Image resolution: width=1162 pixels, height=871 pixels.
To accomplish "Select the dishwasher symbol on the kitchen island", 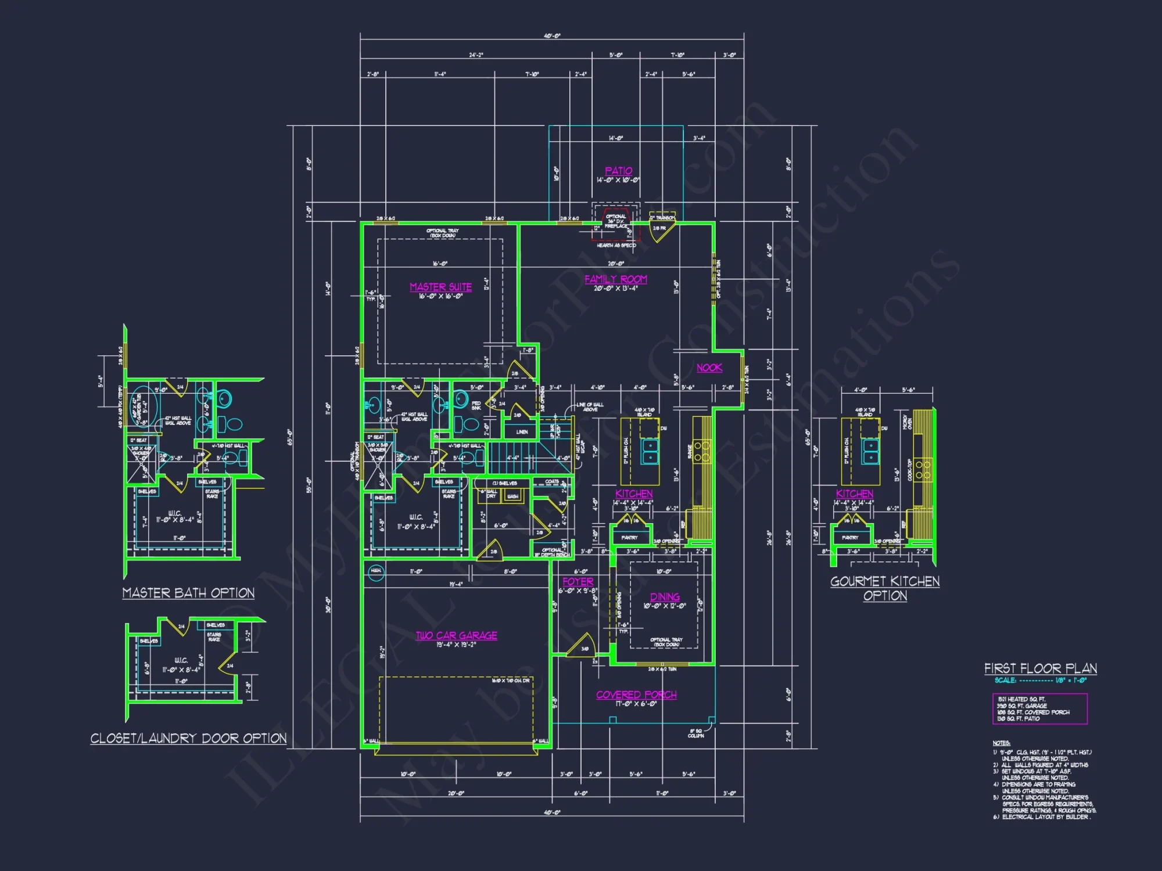I will 649,429.
